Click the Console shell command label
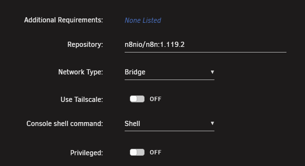The image size is (305, 166). pyautogui.click(x=65, y=124)
